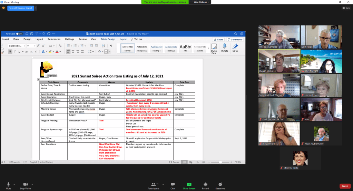Screen dimensions: 353x191
Task: Switch to the Table Design tab
Action: pyautogui.click(x=108, y=39)
